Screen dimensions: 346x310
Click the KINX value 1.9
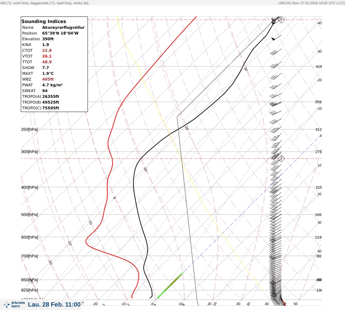click(45, 45)
